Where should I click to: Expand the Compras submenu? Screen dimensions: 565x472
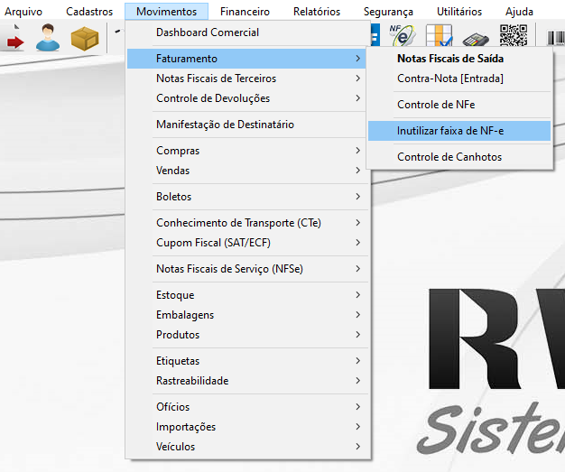click(x=248, y=151)
